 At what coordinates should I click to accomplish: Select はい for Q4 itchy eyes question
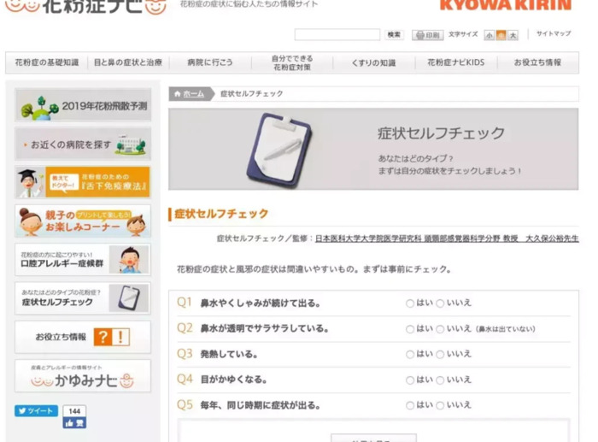coord(409,380)
